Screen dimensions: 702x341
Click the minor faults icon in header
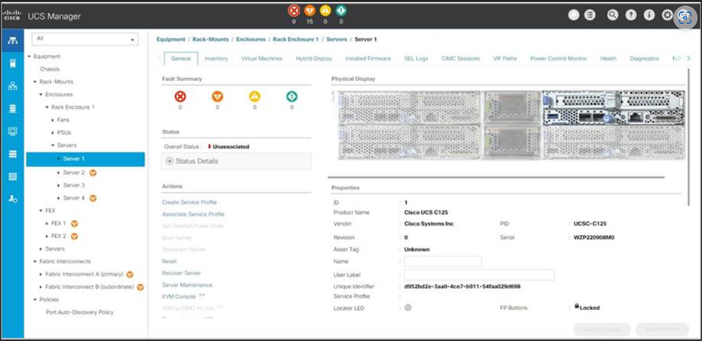[325, 11]
